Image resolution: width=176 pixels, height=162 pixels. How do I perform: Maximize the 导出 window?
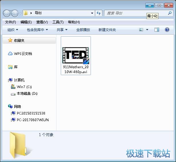click(x=159, y=5)
